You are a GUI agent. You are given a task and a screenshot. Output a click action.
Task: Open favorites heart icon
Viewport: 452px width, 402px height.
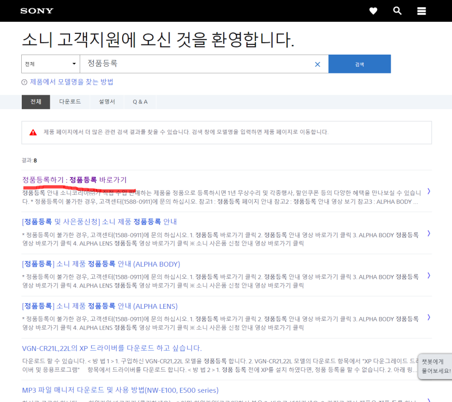tap(373, 11)
